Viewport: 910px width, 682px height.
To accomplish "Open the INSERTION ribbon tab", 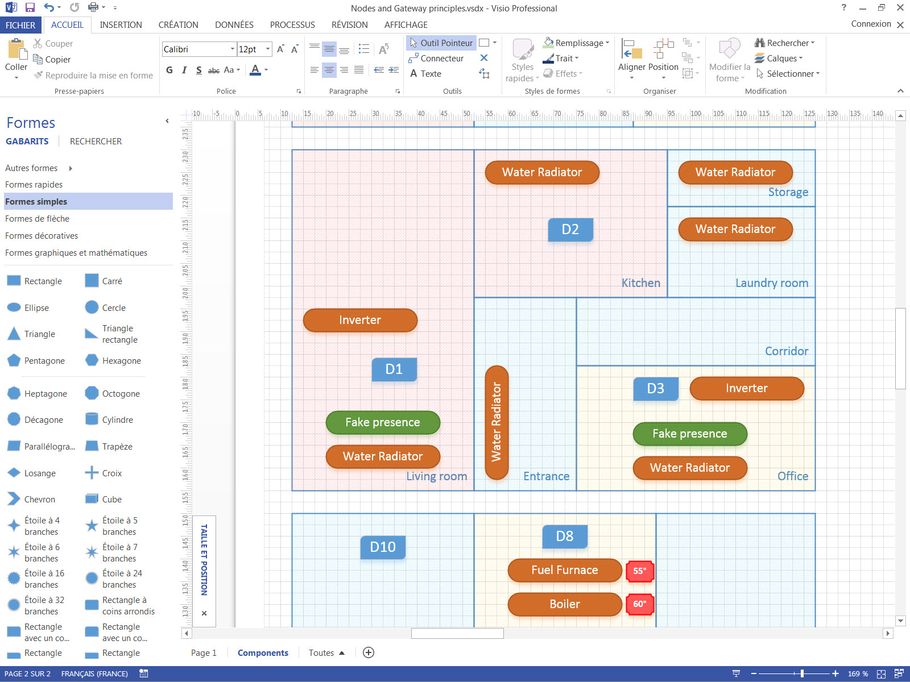I will [x=121, y=25].
